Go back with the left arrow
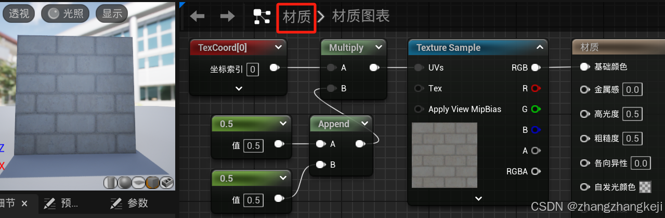This screenshot has width=665, height=218. coord(197,17)
